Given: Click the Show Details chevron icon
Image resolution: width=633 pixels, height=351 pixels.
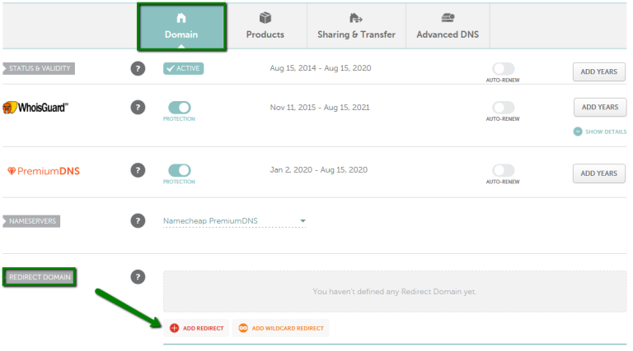Looking at the screenshot, I should (577, 132).
